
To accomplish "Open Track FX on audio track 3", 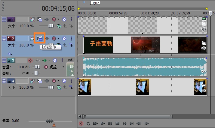I will pos(45,60).
